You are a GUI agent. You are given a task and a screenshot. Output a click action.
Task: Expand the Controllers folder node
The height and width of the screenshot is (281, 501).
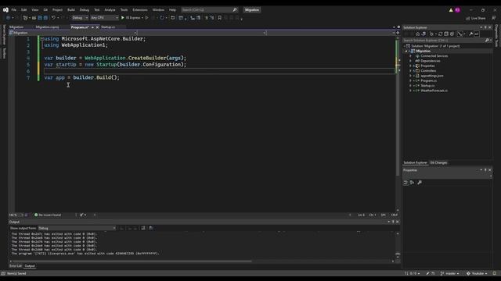pos(410,71)
